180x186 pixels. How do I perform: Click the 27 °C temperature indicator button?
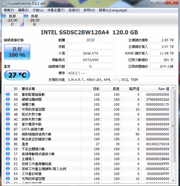click(17, 75)
